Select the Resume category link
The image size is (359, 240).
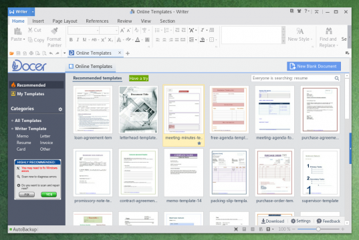pyautogui.click(x=23, y=143)
